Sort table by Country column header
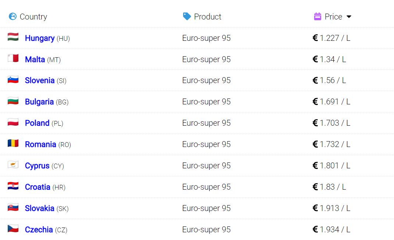The image size is (394, 240). [33, 17]
